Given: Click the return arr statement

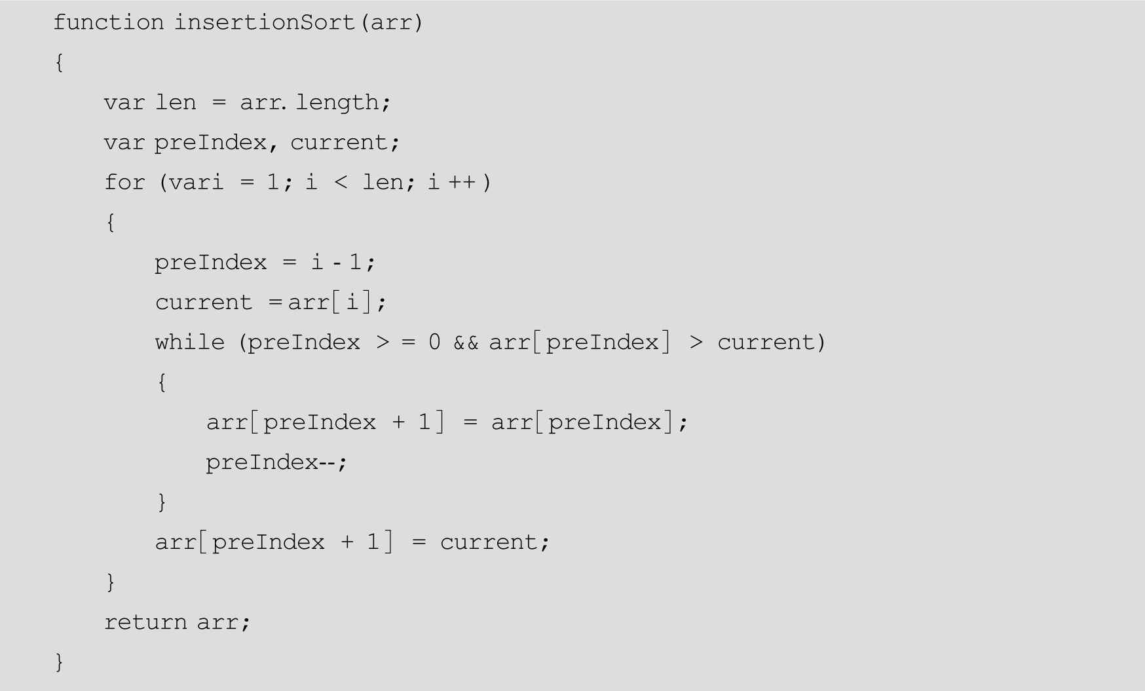Looking at the screenshot, I should [177, 622].
